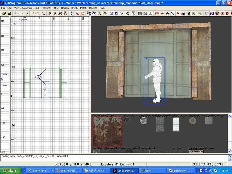Click the three-node connect entities icon
232x174 pixels.
[72, 13]
